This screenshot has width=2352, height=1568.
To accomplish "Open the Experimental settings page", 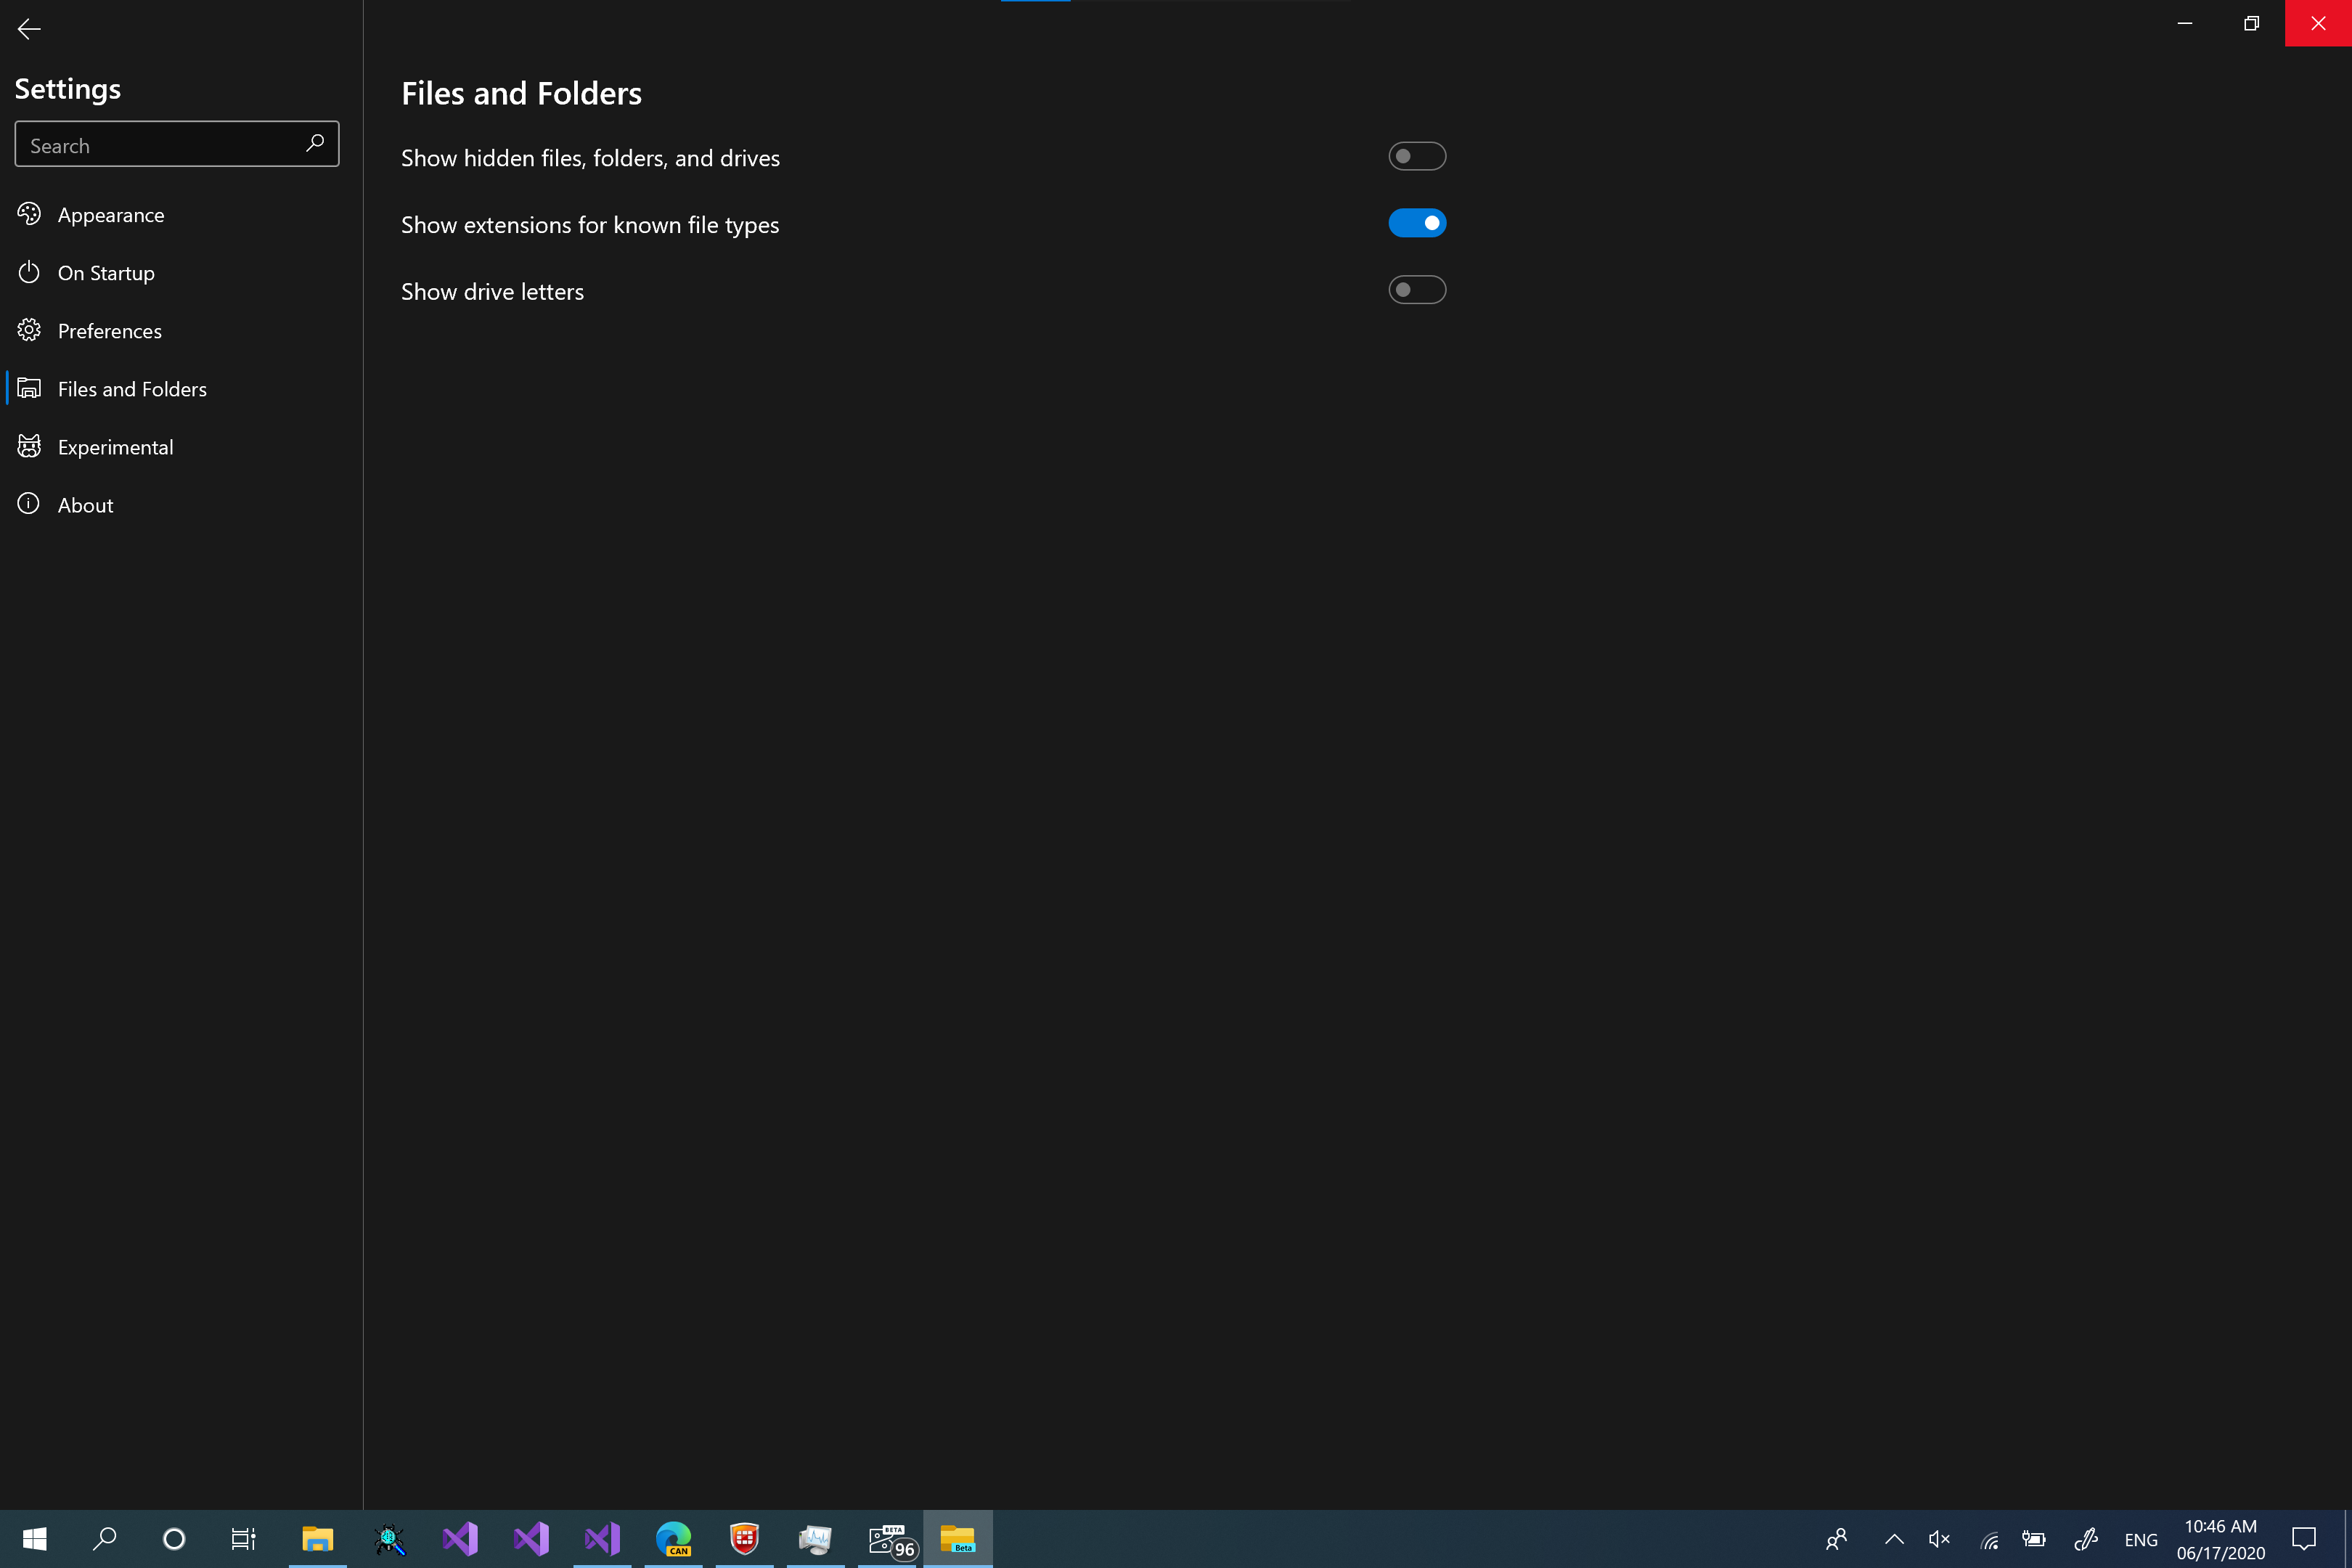I will coord(180,447).
